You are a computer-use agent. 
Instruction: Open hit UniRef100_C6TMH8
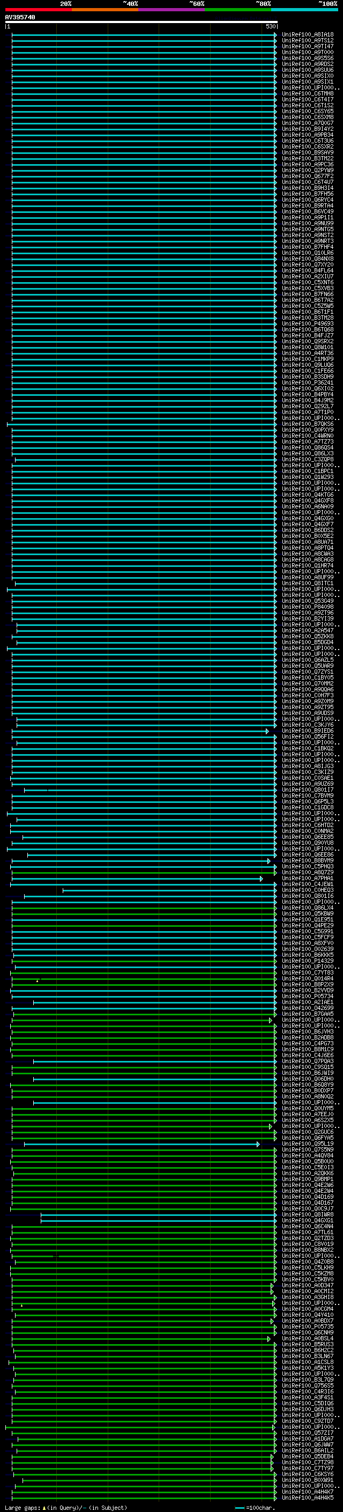click(308, 93)
